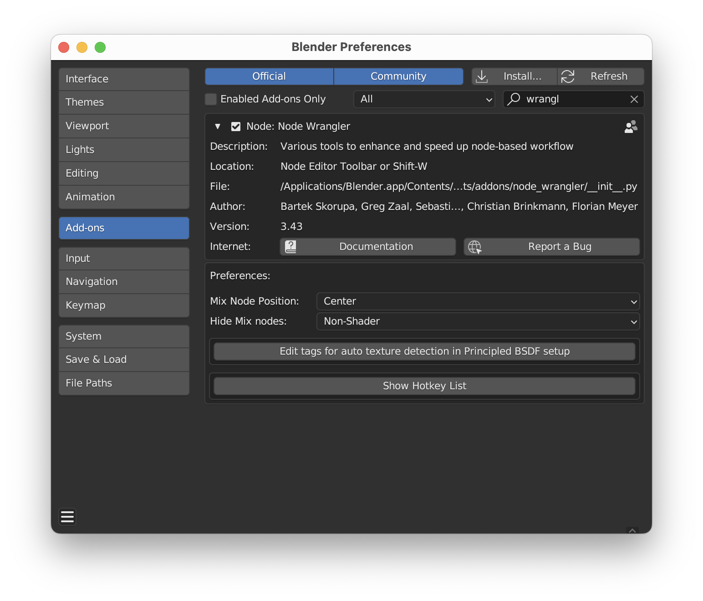
Task: Disable the Node Wrangler add-on checkbox
Action: pos(236,127)
